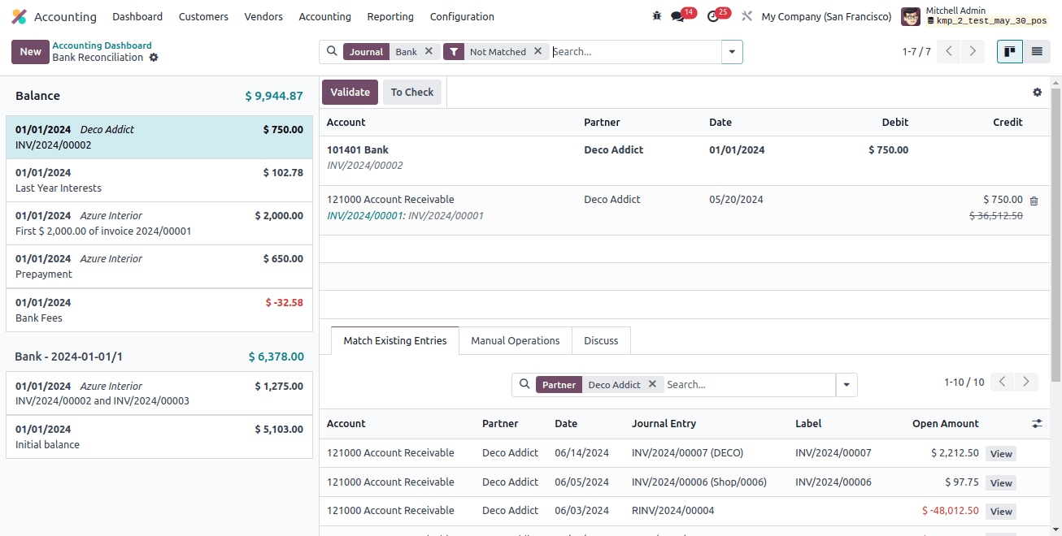Click the Open Amount column header
Image resolution: width=1062 pixels, height=536 pixels.
click(x=946, y=424)
